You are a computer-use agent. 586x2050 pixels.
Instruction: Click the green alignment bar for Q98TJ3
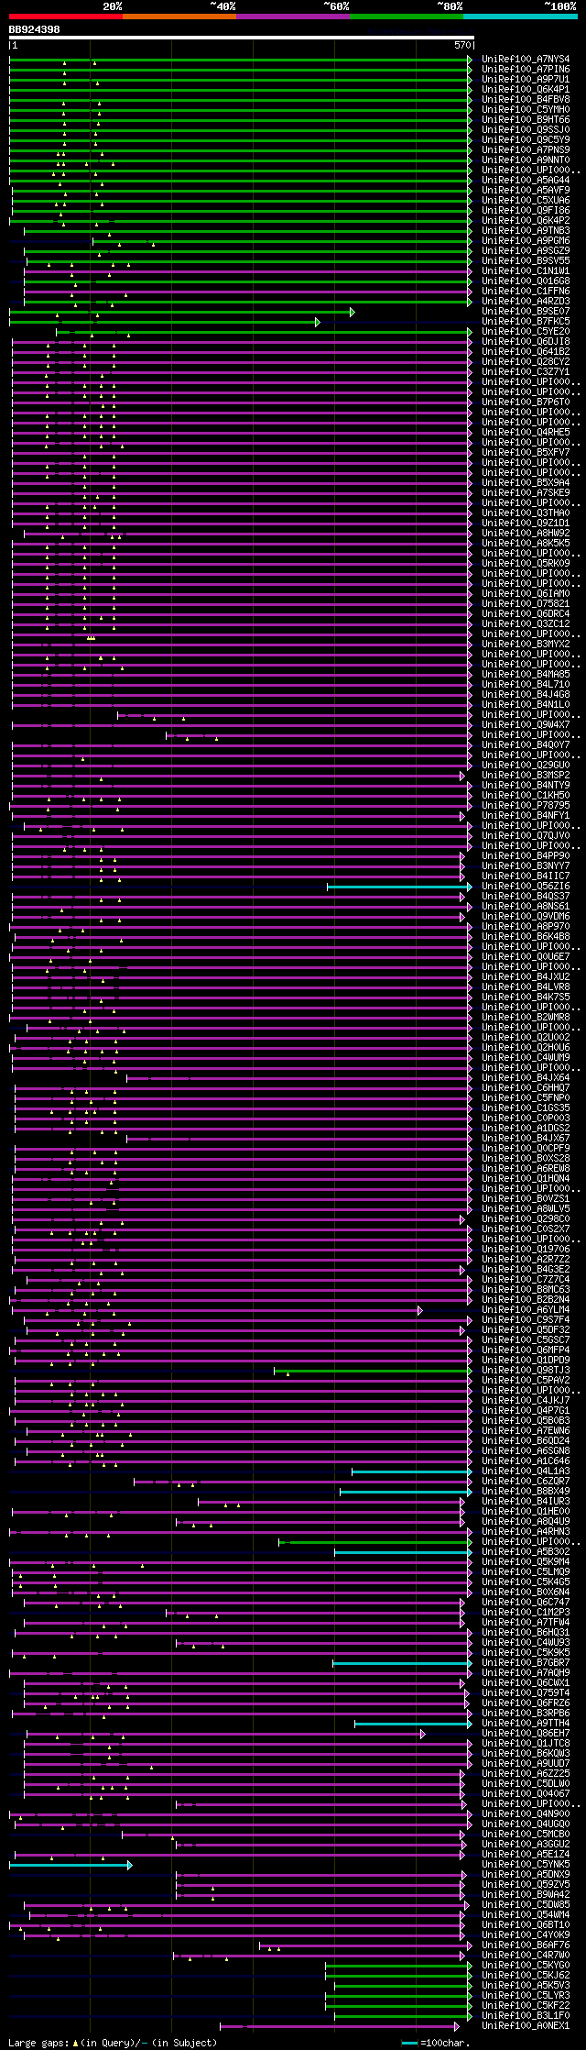372,1371
